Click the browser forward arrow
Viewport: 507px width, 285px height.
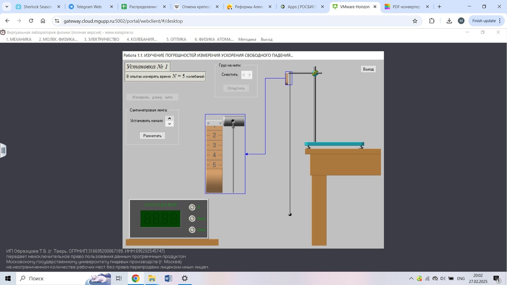[x=19, y=21]
